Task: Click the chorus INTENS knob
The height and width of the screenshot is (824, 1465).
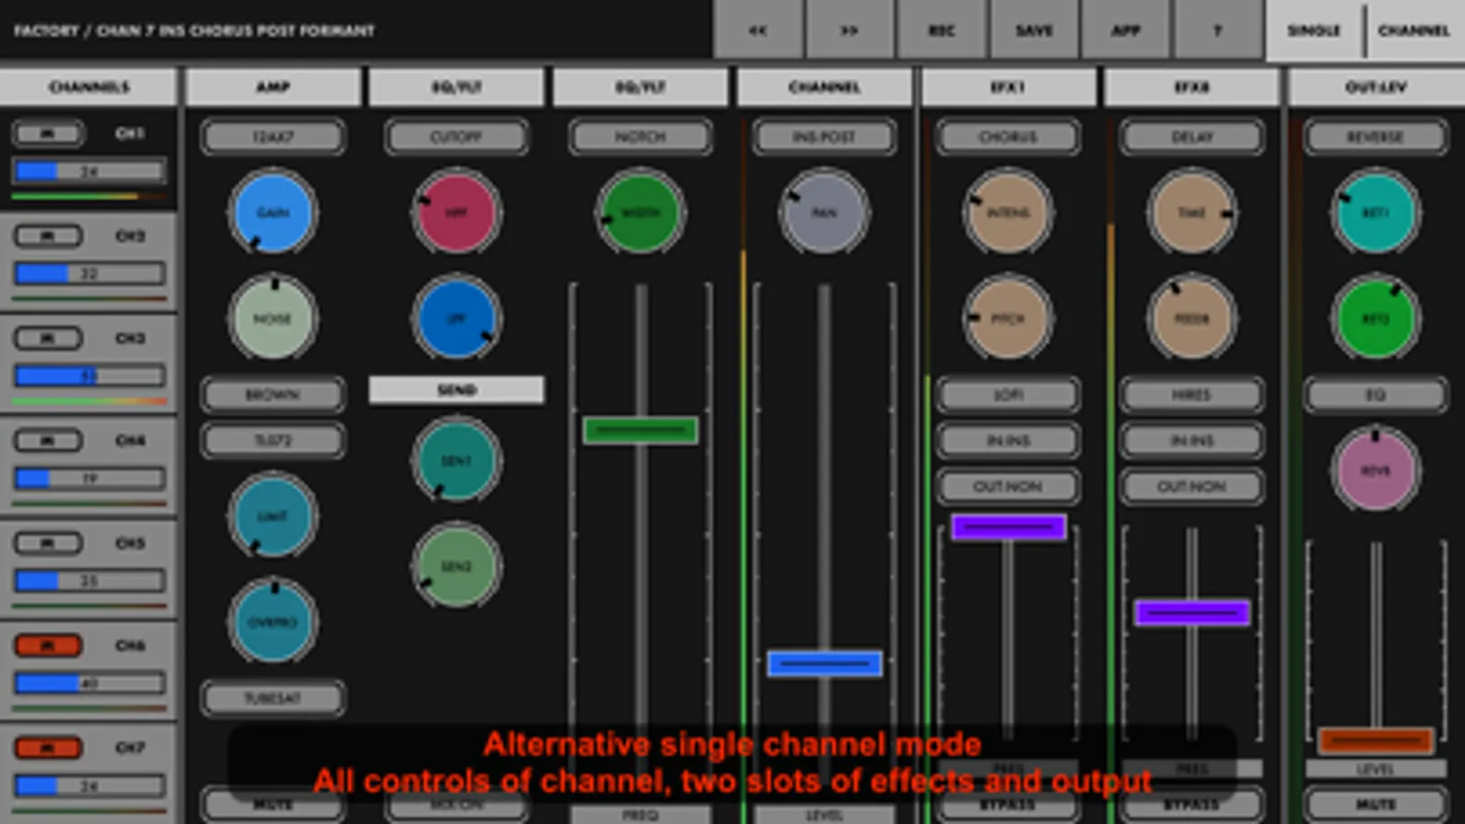Action: point(1008,212)
